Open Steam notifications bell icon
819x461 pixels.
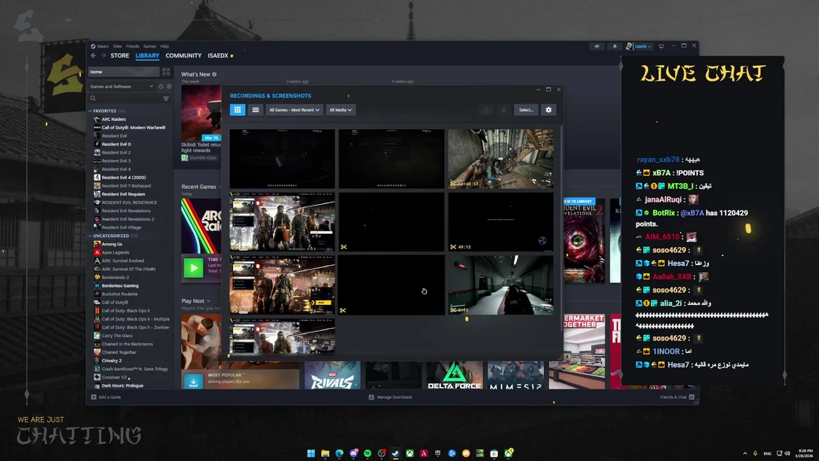(x=615, y=46)
